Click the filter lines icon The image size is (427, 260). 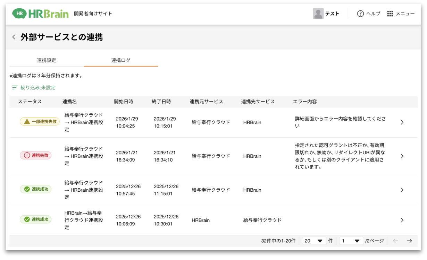15,88
